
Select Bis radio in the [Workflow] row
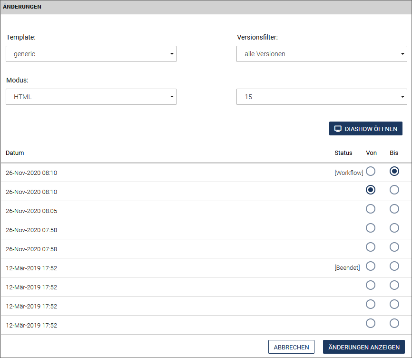tap(394, 171)
